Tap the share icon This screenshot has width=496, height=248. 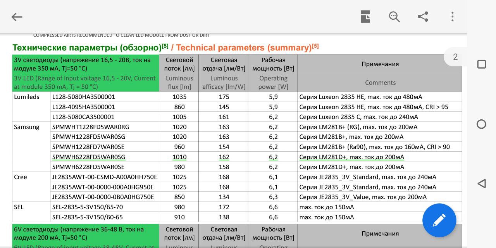(423, 17)
